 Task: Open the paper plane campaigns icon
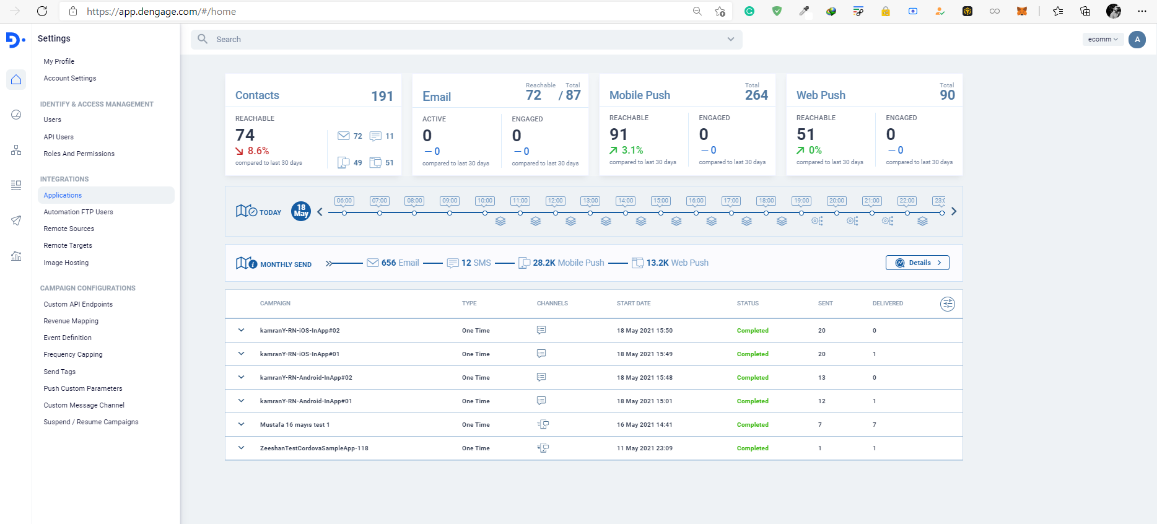[16, 221]
